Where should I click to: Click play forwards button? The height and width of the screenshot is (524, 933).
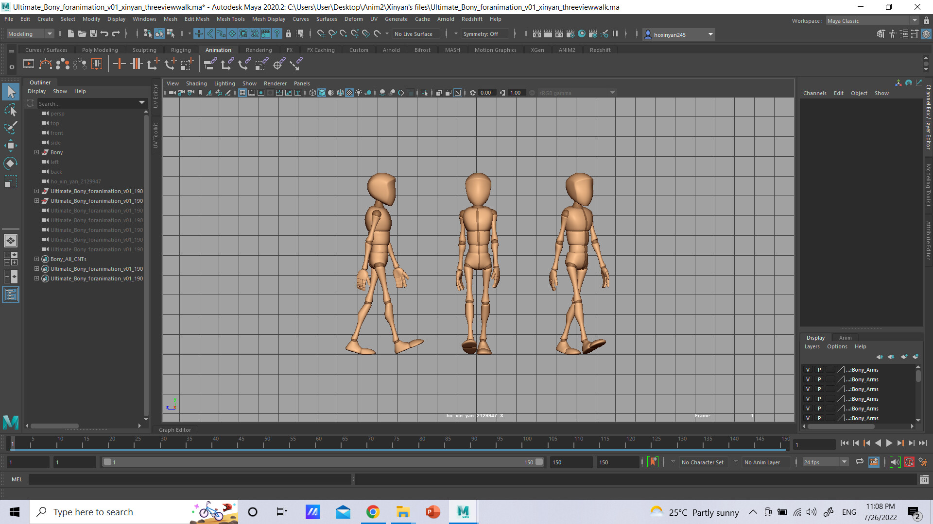click(889, 443)
